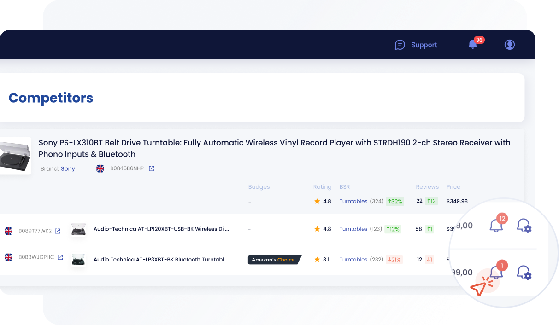Open the Sony brand link
This screenshot has height=325, width=559.
[x=68, y=168]
